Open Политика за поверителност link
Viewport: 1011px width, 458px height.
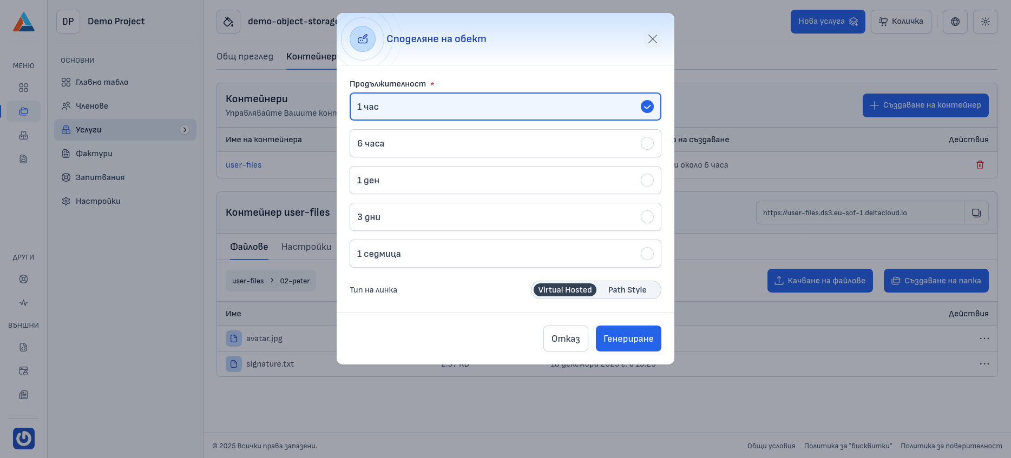click(x=951, y=446)
